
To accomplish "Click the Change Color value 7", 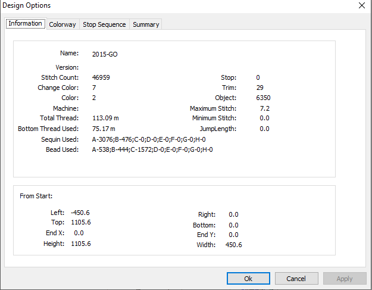I will [94, 88].
